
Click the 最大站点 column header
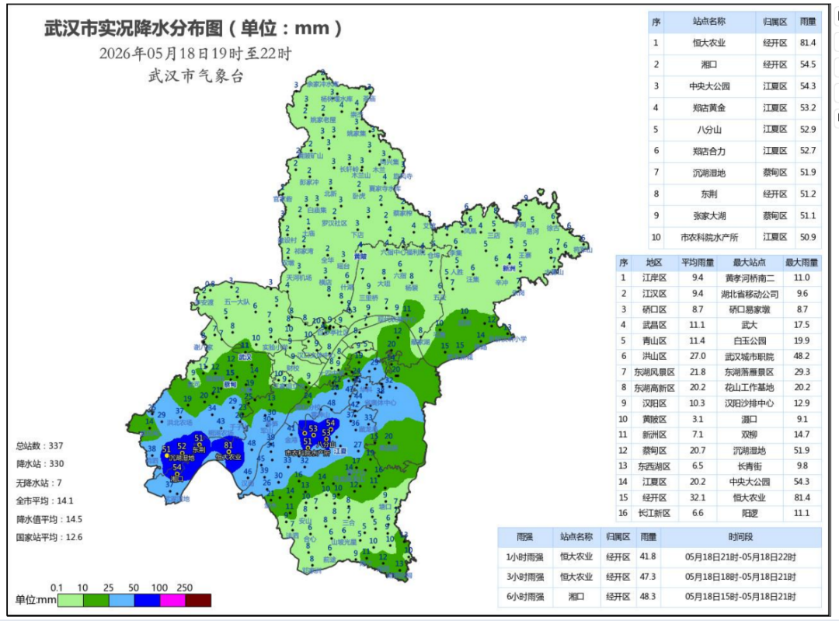(x=749, y=263)
